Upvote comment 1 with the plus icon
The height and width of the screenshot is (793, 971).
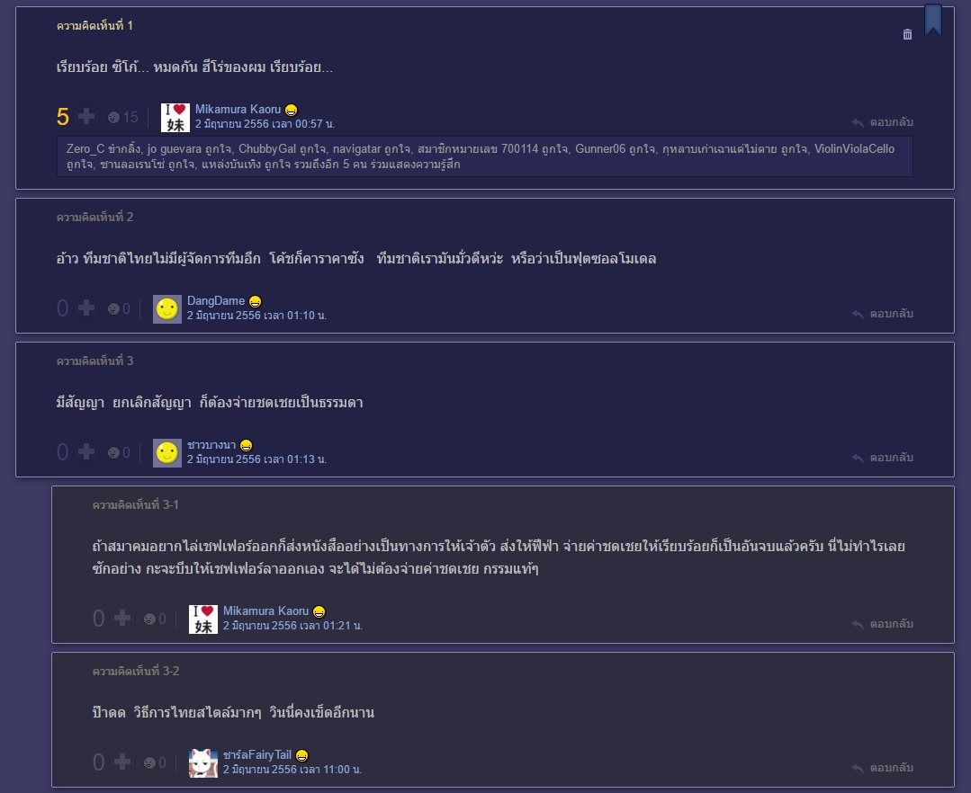(x=86, y=116)
